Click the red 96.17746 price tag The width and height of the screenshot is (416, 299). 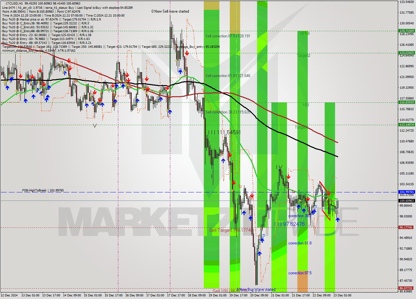(x=407, y=227)
